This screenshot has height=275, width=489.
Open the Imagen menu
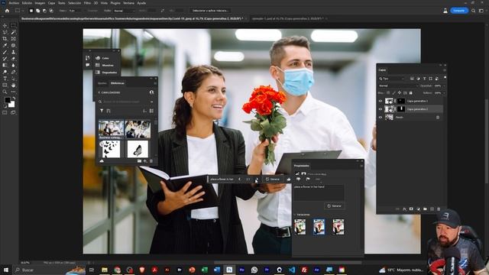[40, 3]
